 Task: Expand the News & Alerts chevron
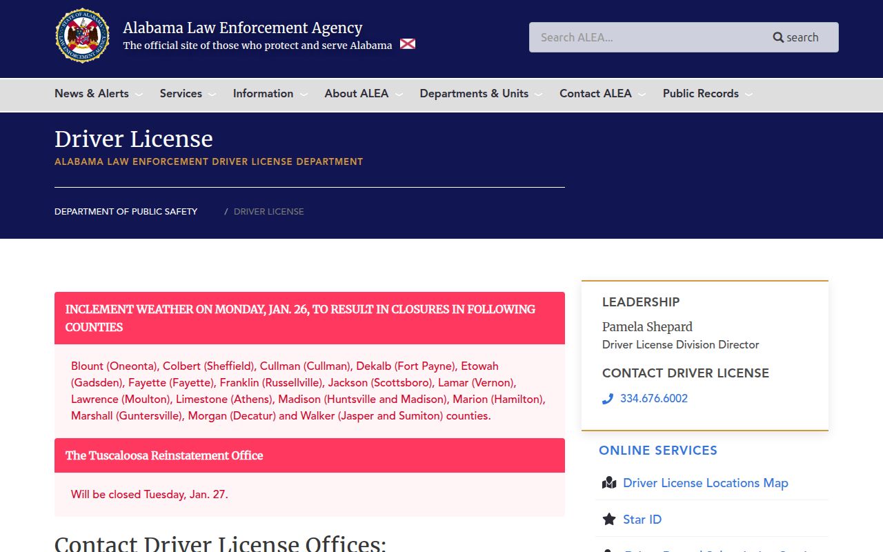pos(139,95)
